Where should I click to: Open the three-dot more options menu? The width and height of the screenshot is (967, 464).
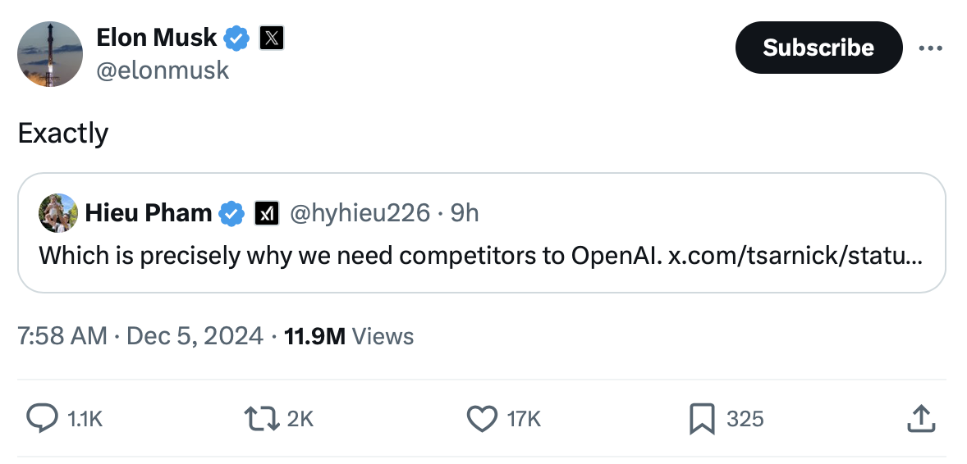pos(930,48)
